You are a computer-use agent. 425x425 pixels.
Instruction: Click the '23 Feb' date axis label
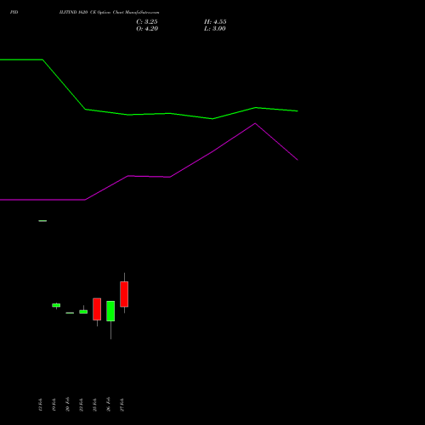pos(95,405)
